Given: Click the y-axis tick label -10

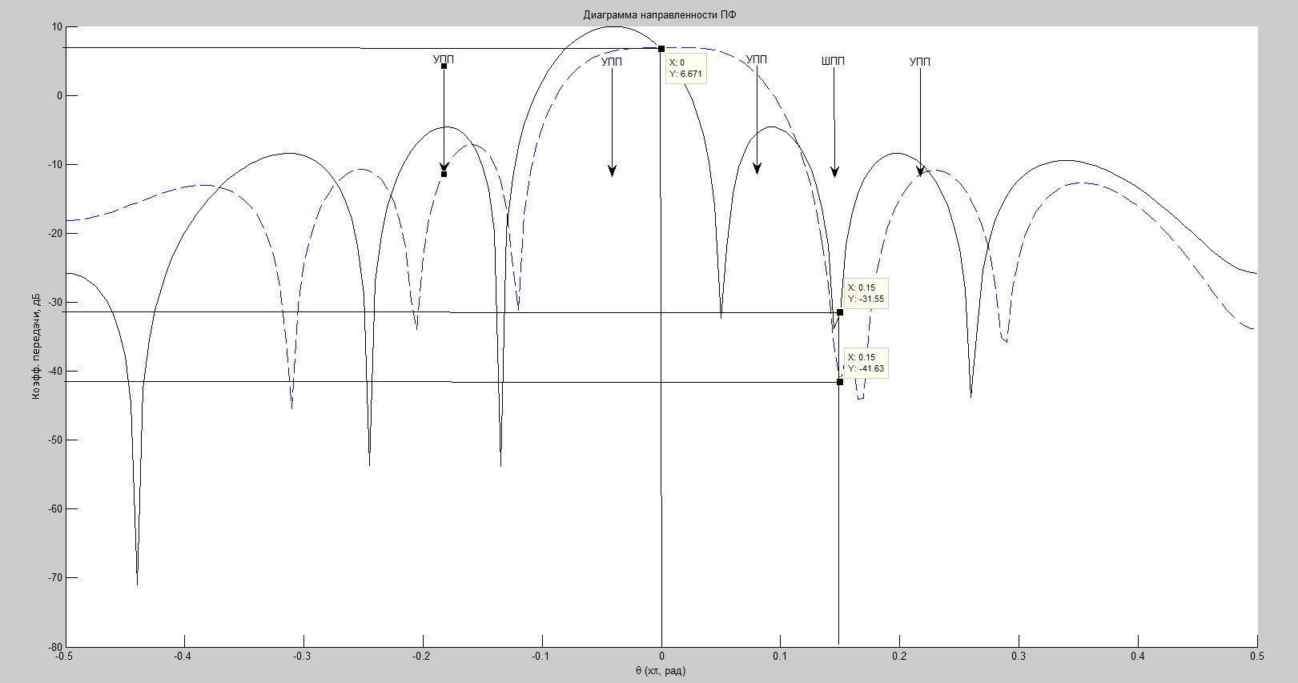Looking at the screenshot, I should 55,164.
